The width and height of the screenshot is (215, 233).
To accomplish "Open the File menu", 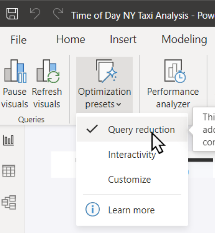I will 19,40.
